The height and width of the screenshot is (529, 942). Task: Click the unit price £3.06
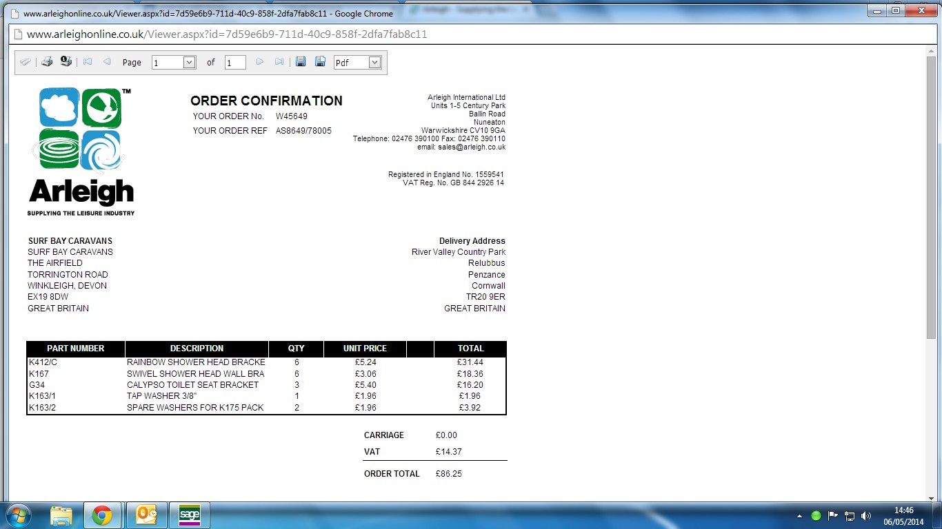click(x=365, y=374)
